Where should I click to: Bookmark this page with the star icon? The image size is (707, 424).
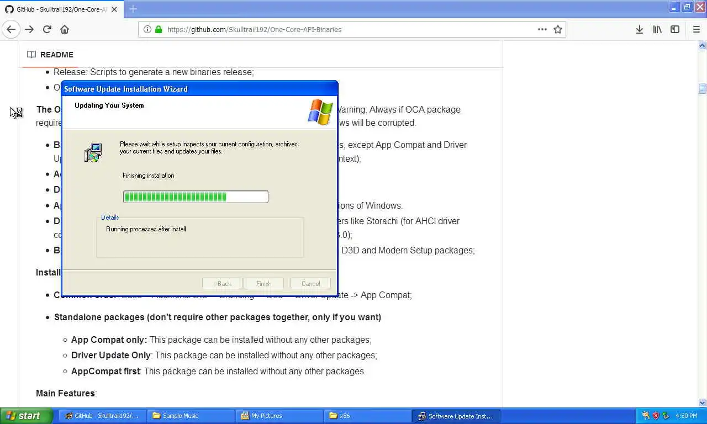pos(558,29)
